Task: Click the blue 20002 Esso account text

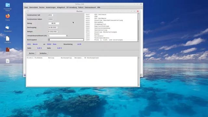Action: tap(52, 44)
